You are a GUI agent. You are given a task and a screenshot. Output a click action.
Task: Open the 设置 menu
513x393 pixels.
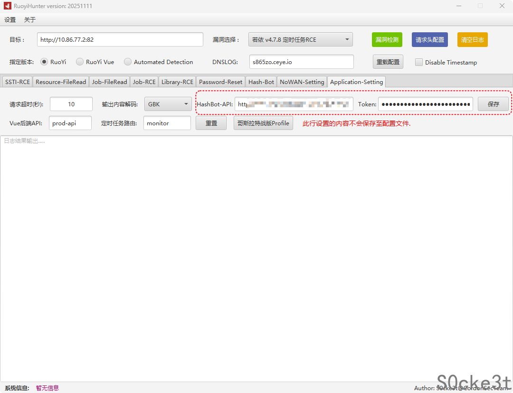pyautogui.click(x=10, y=19)
